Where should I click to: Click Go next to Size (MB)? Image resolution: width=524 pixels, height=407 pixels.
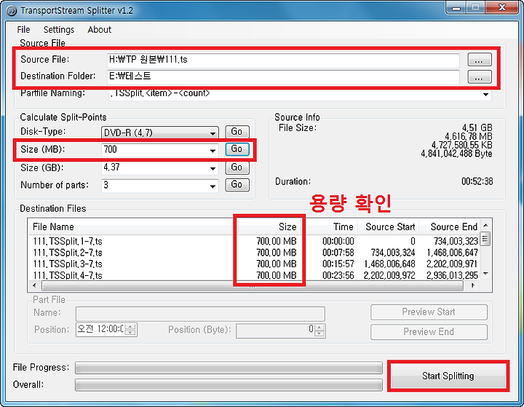[x=237, y=149]
